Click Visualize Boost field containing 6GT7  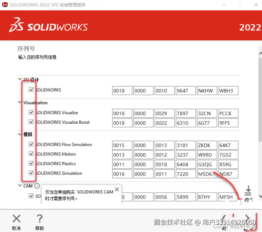click(x=207, y=123)
